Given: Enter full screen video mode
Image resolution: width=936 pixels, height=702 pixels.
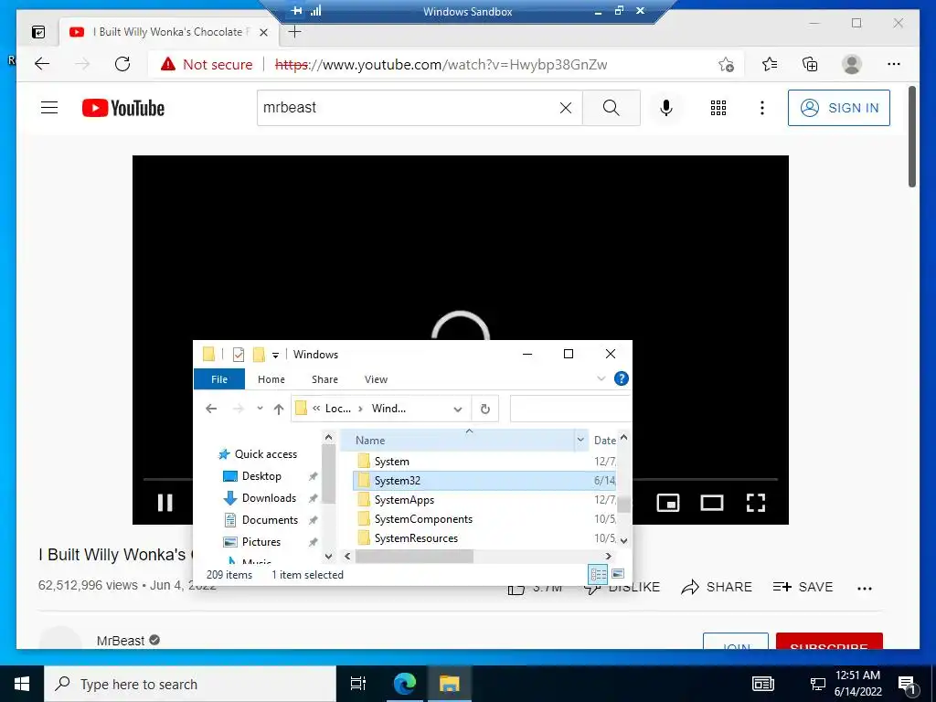Looking at the screenshot, I should click(756, 503).
